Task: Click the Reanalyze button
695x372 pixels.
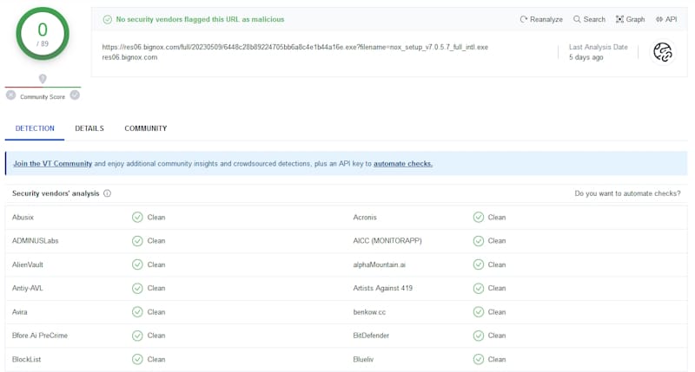Action: click(540, 19)
